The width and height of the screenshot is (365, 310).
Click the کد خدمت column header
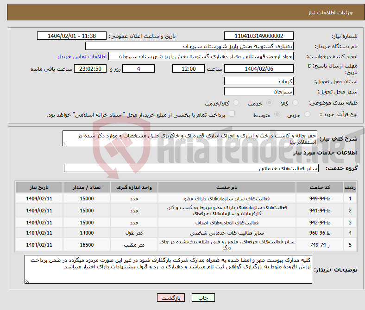point(320,187)
